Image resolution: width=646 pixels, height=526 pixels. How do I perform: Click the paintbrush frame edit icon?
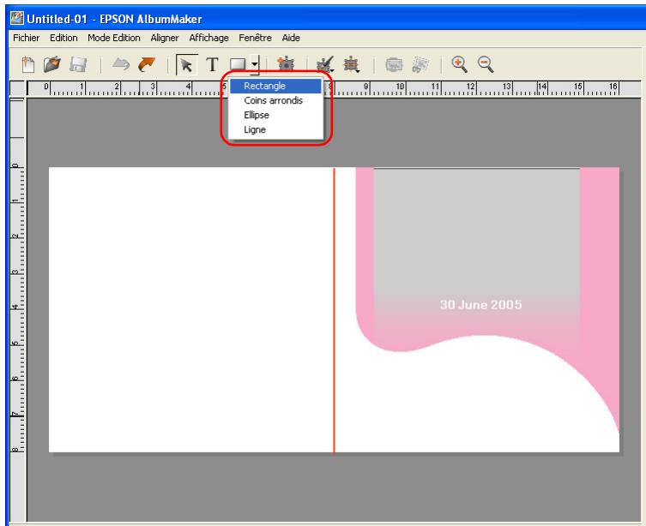325,64
